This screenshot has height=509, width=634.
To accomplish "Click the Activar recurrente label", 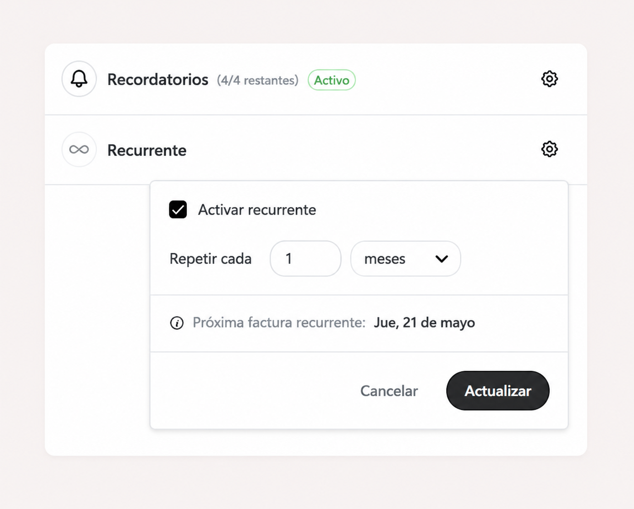I will click(257, 210).
